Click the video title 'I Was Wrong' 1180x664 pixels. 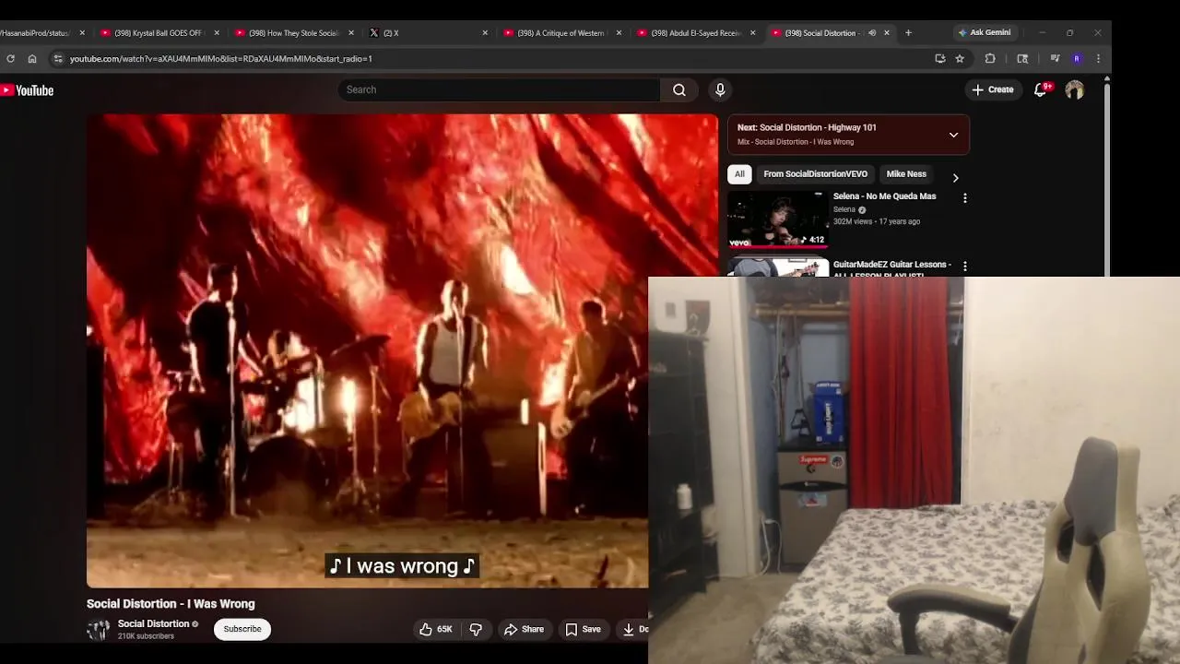[171, 604]
